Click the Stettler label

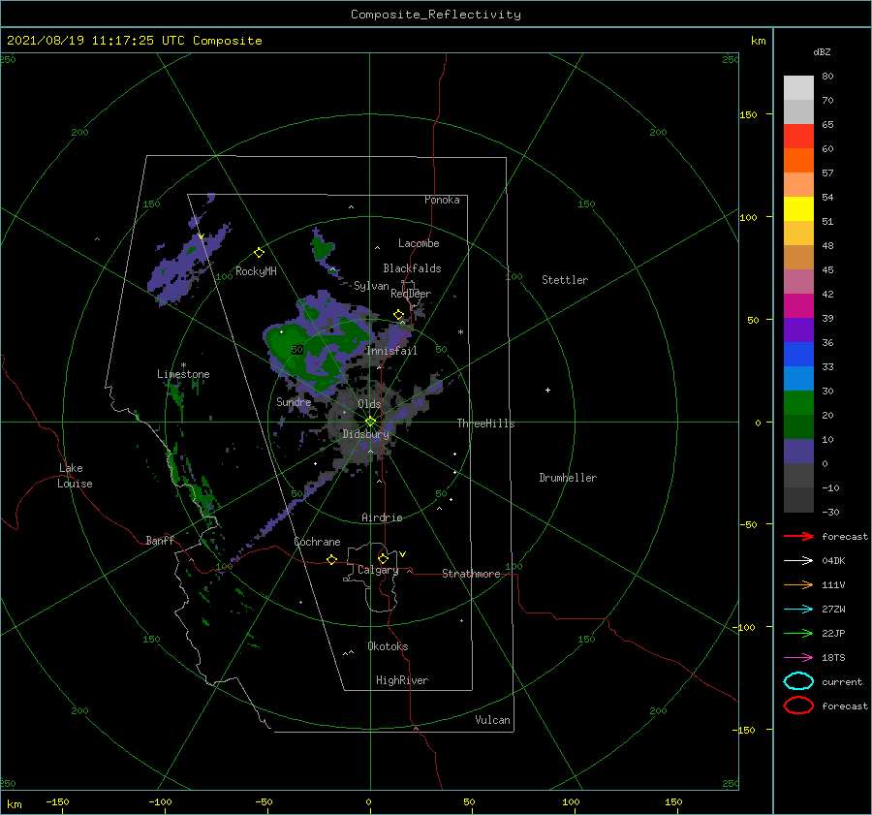565,280
